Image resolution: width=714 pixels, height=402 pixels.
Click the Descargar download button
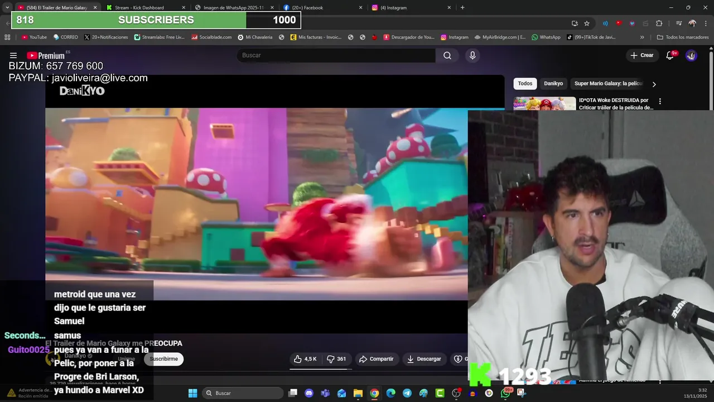424,359
